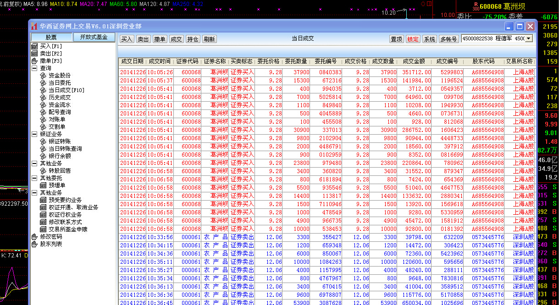Open 预受要约业务 item icon
559x305 pixels.
(43, 200)
